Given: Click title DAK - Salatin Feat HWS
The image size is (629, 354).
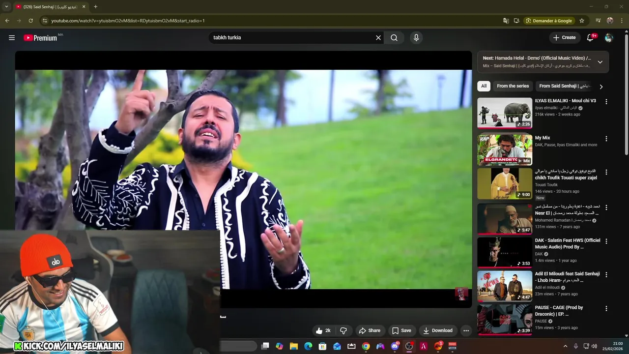Looking at the screenshot, I should pos(568,243).
